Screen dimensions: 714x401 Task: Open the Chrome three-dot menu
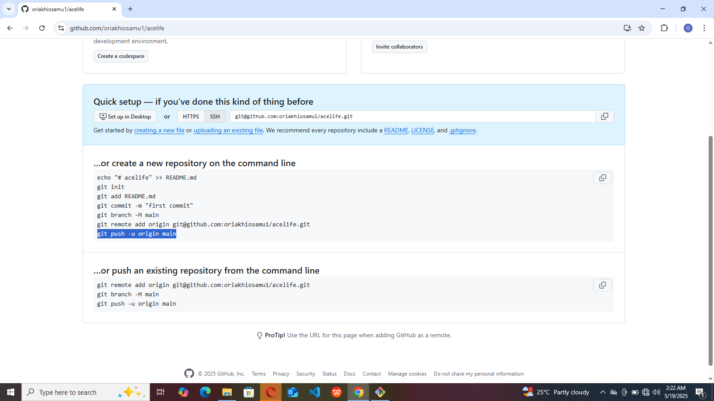coord(704,28)
